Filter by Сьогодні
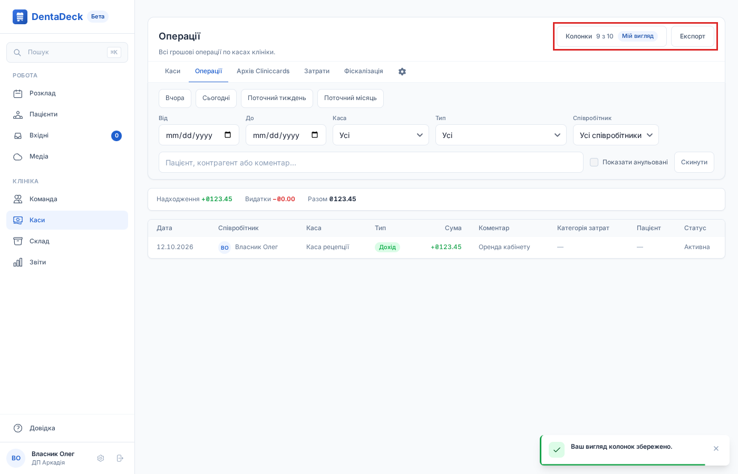738x474 pixels. tap(216, 98)
